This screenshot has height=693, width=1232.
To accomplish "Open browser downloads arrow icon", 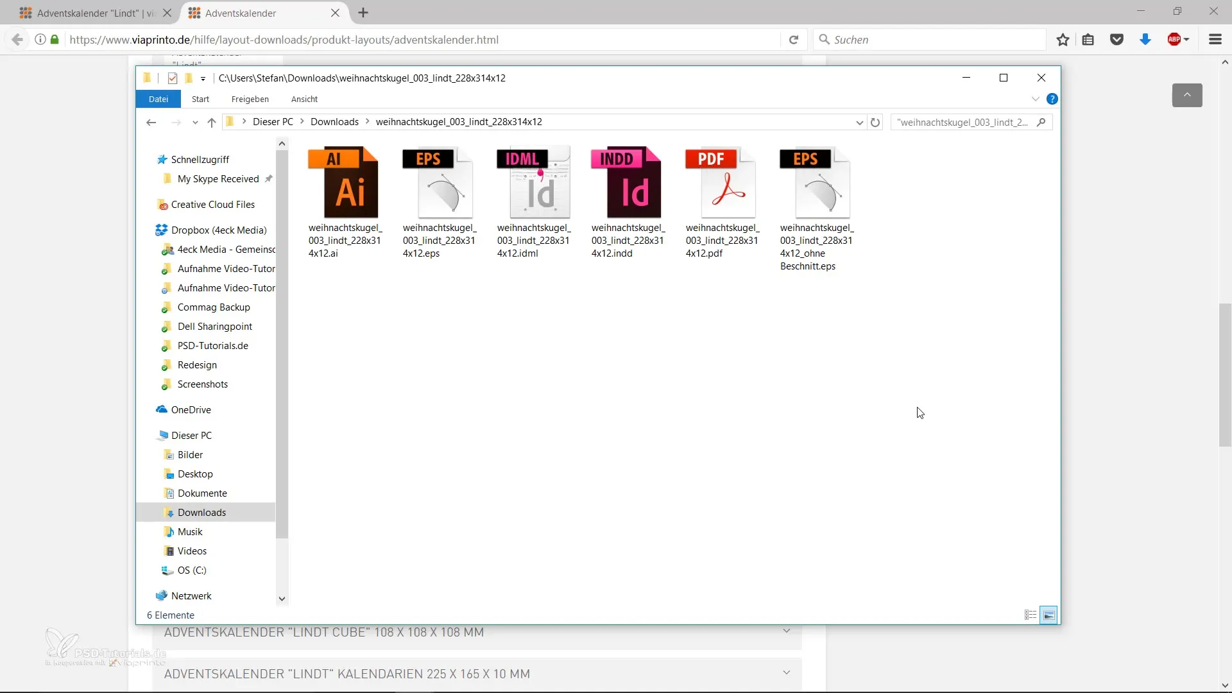I will [1145, 40].
